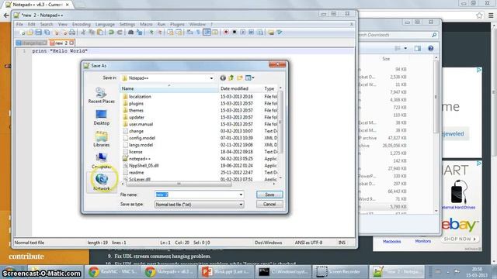Click the Replace toolbar icon

pyautogui.click(x=139, y=33)
